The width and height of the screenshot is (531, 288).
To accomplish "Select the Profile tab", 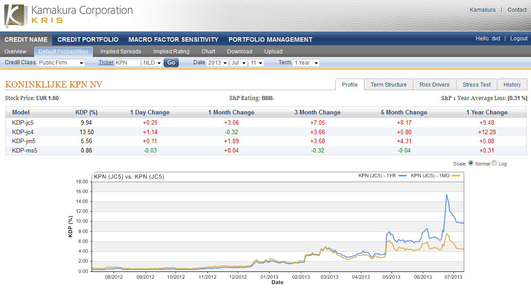I will pyautogui.click(x=350, y=85).
